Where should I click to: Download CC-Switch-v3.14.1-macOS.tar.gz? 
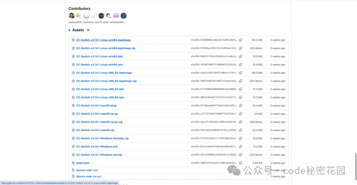point(97,114)
